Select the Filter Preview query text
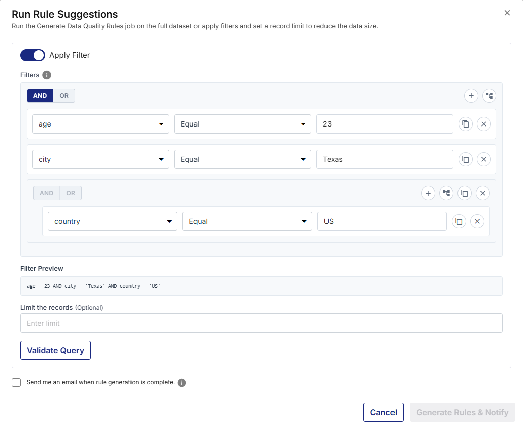The image size is (523, 441). point(93,286)
